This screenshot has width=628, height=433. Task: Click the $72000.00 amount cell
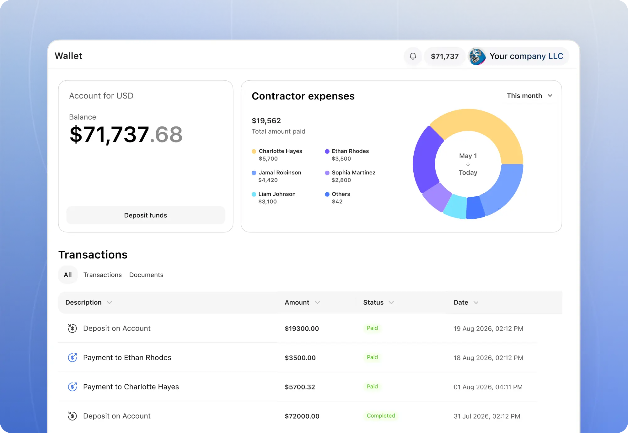coord(302,416)
